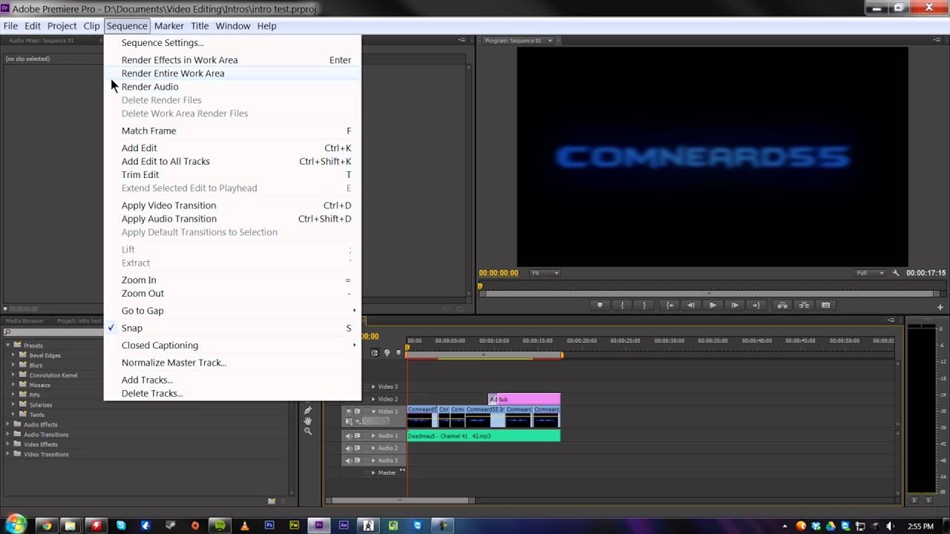Select the Pen tool
Screen dimensions: 950x534
308,410
